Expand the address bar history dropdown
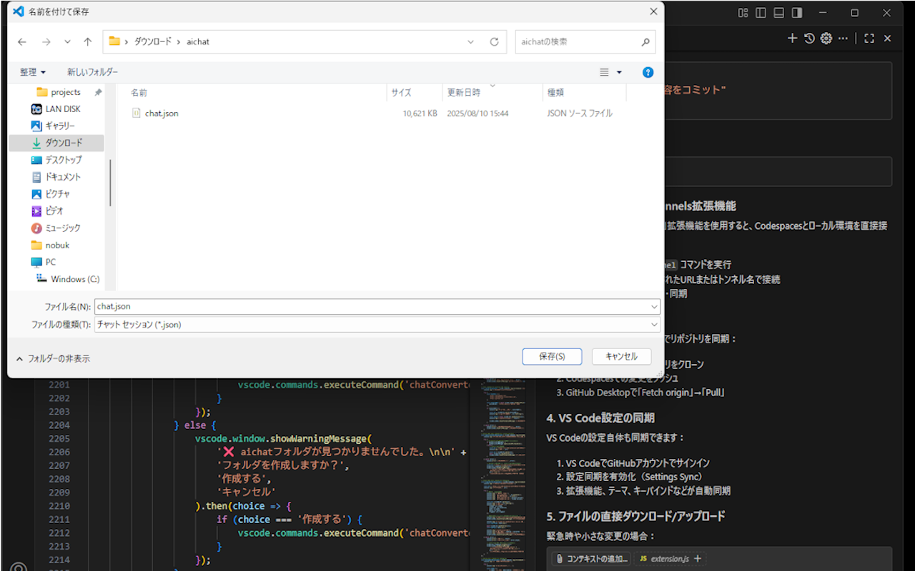Image resolution: width=915 pixels, height=571 pixels. [470, 42]
